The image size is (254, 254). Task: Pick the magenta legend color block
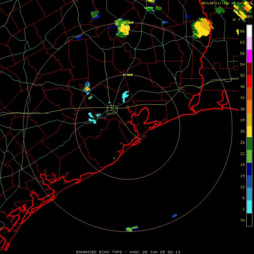[x=249, y=56]
